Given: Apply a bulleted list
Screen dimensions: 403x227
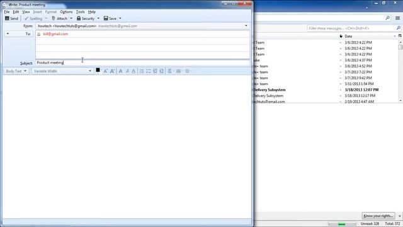Looking at the screenshot, I should pyautogui.click(x=142, y=71).
